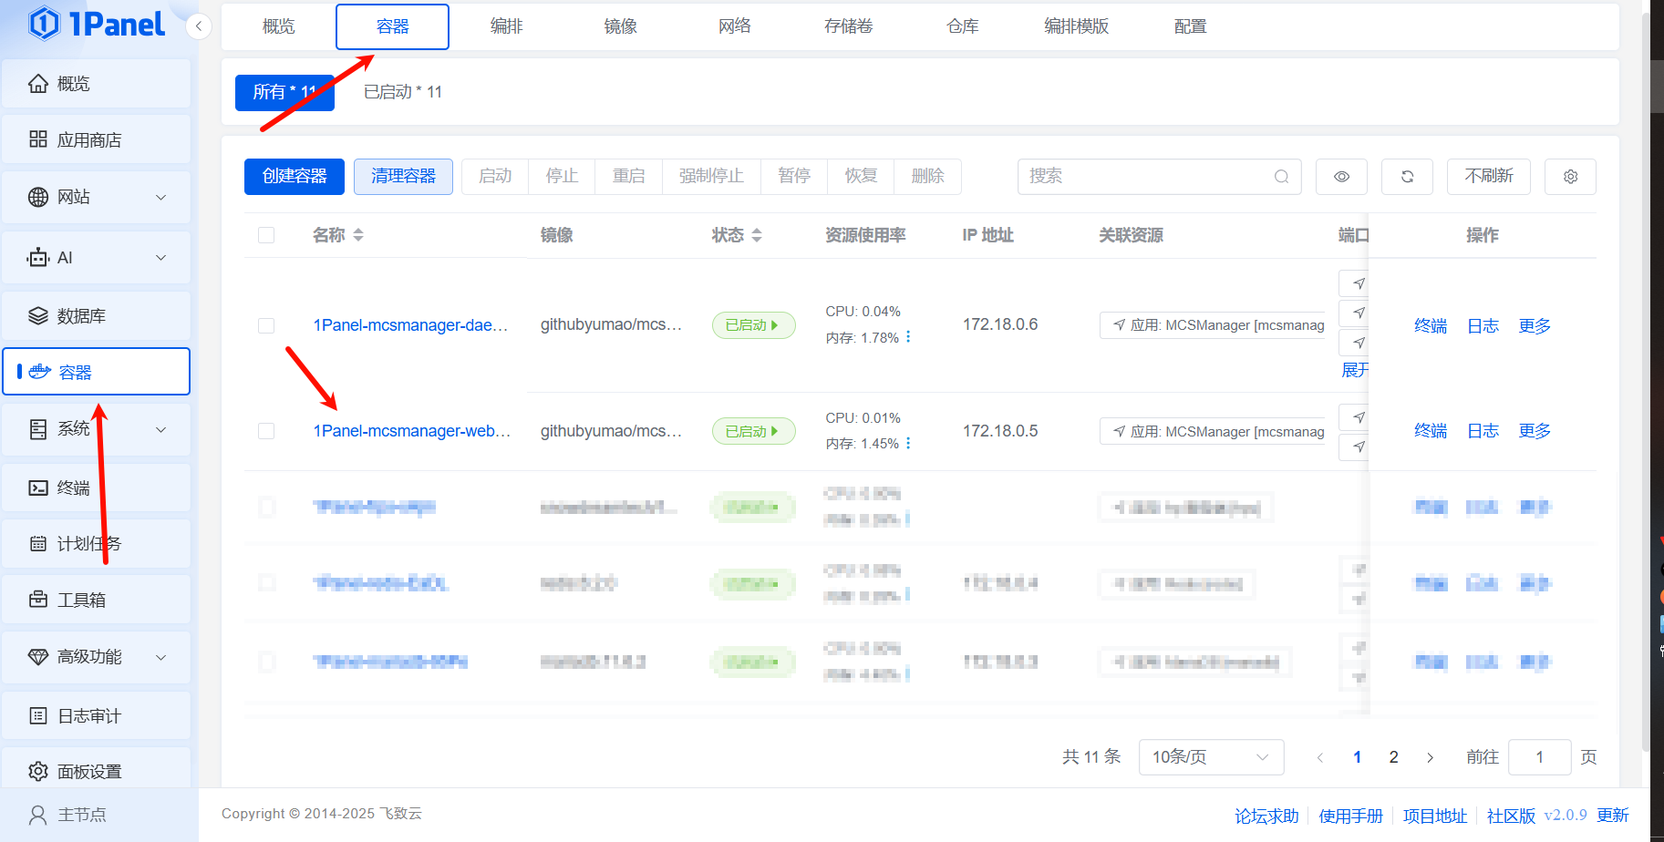Click the 清理容器 button
1664x842 pixels.
click(x=403, y=177)
